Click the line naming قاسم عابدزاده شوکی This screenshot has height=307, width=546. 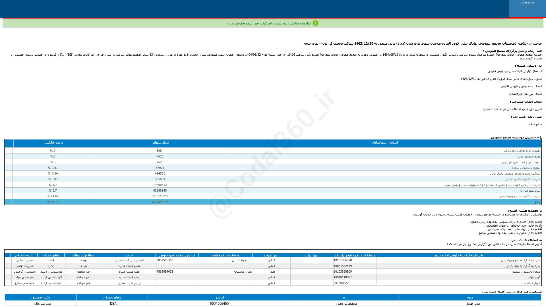(506, 222)
